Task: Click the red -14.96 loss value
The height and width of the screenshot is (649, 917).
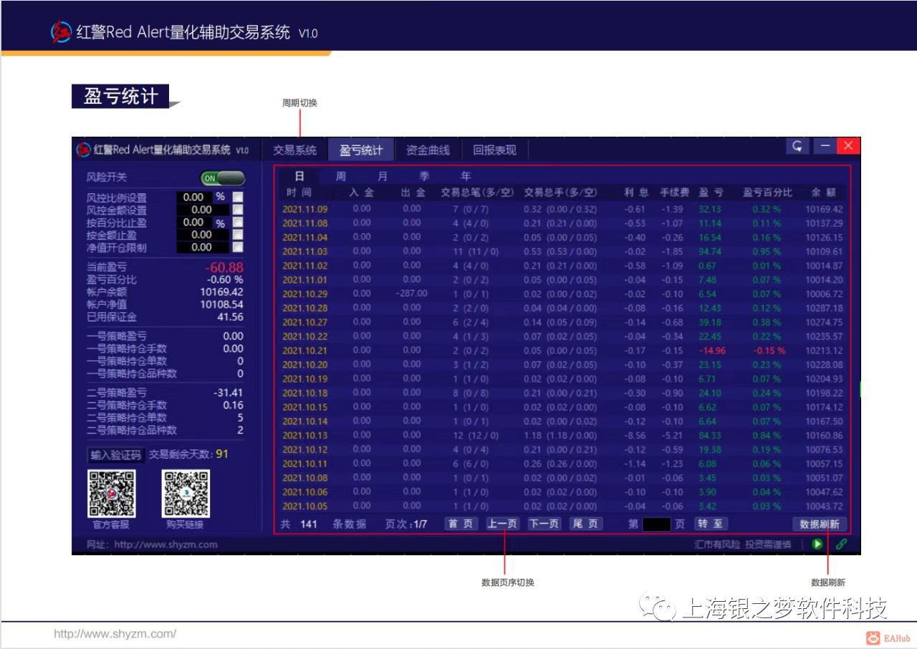Action: click(x=711, y=351)
